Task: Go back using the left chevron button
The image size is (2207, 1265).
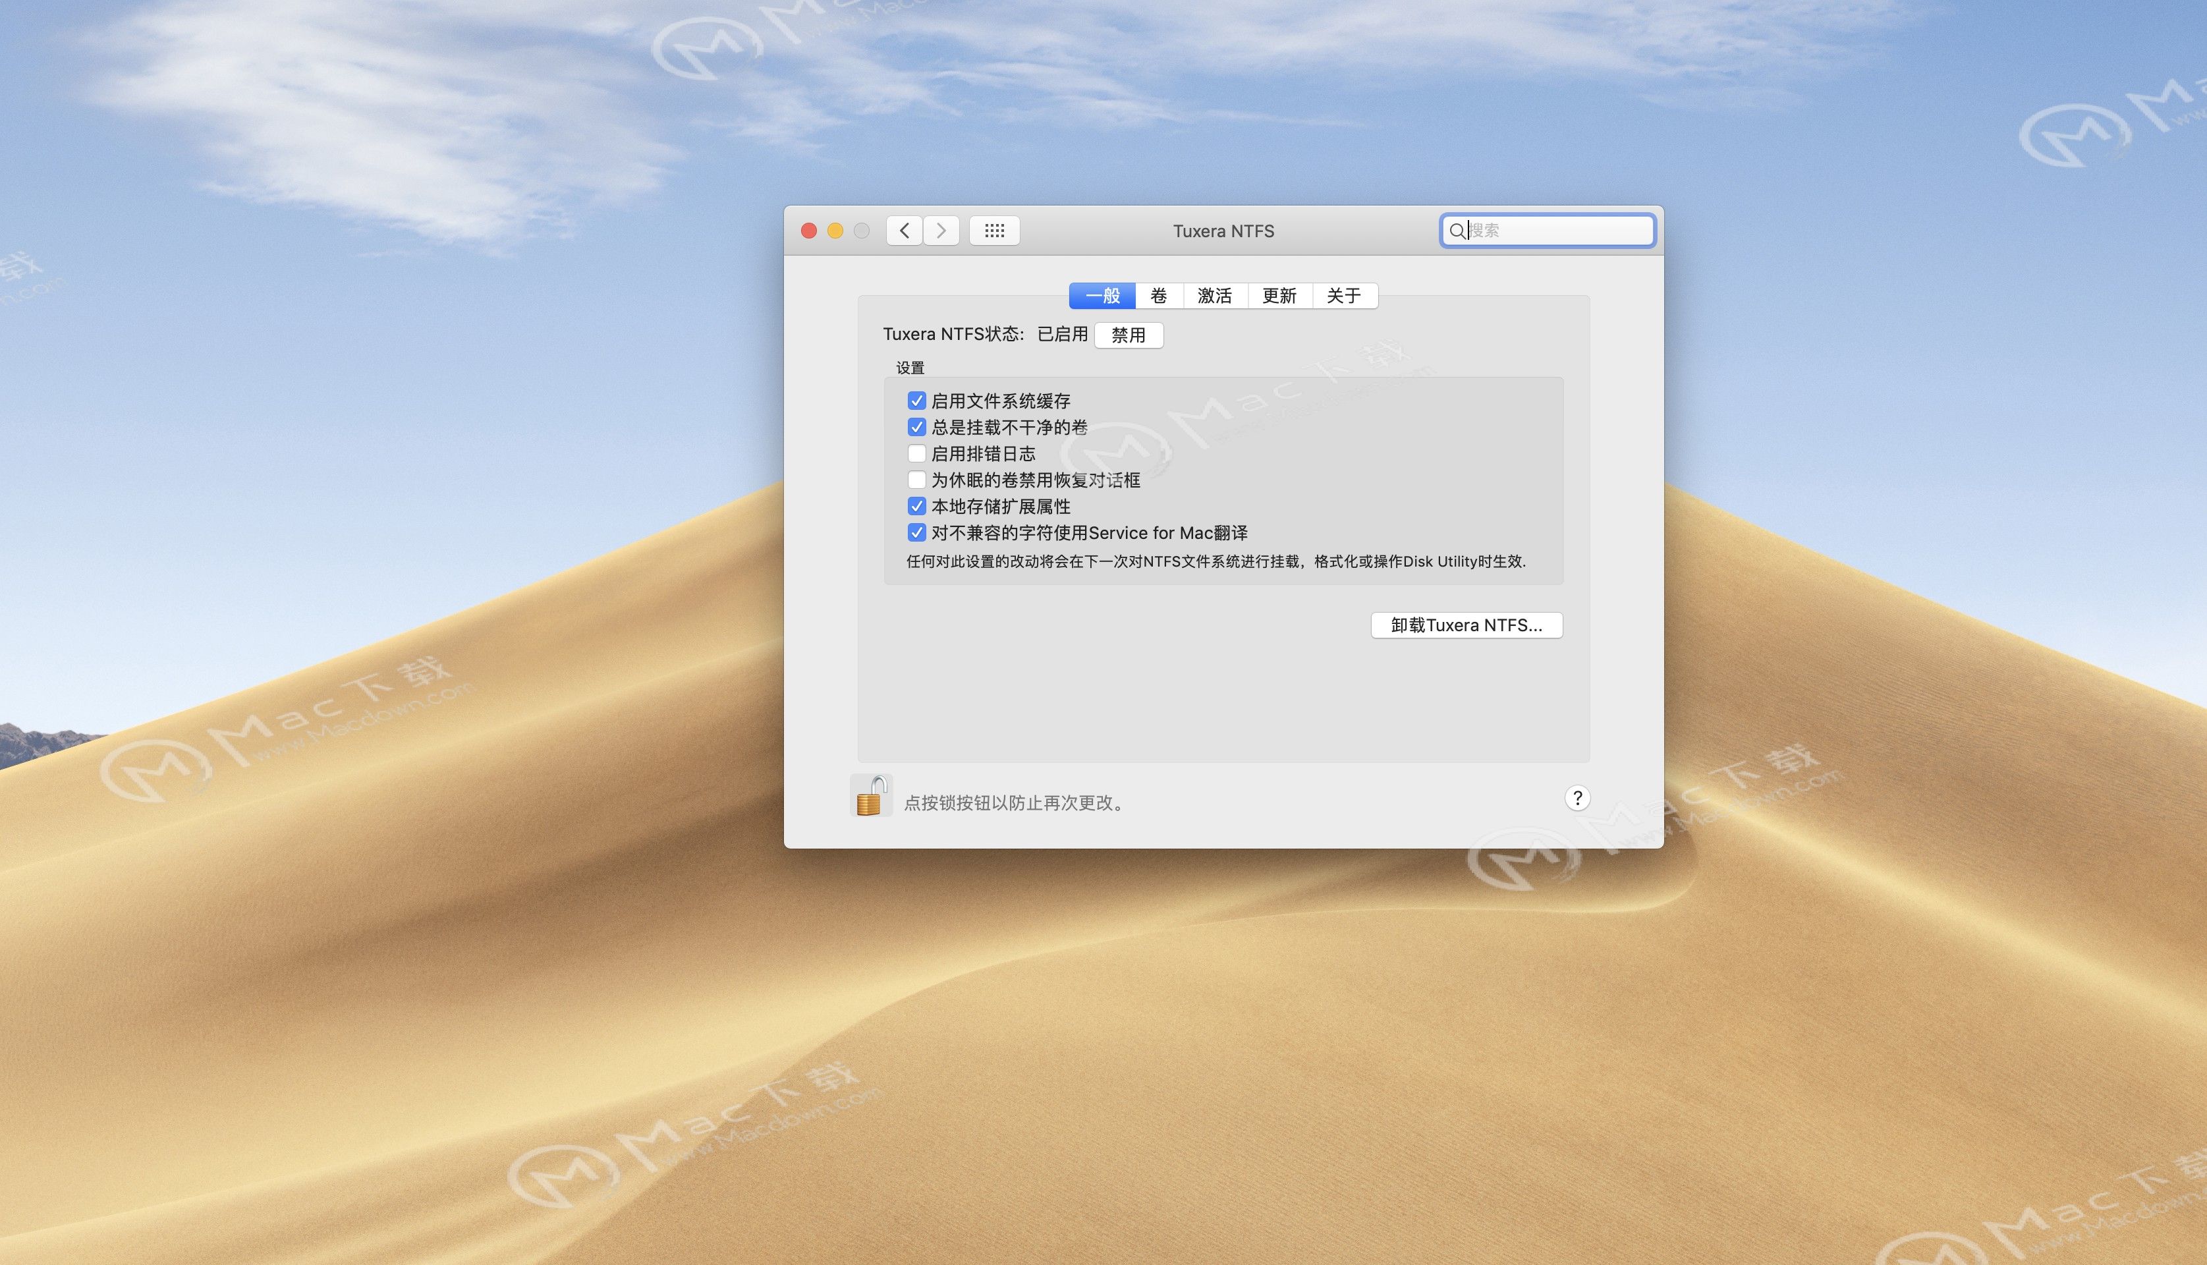Action: tap(904, 230)
